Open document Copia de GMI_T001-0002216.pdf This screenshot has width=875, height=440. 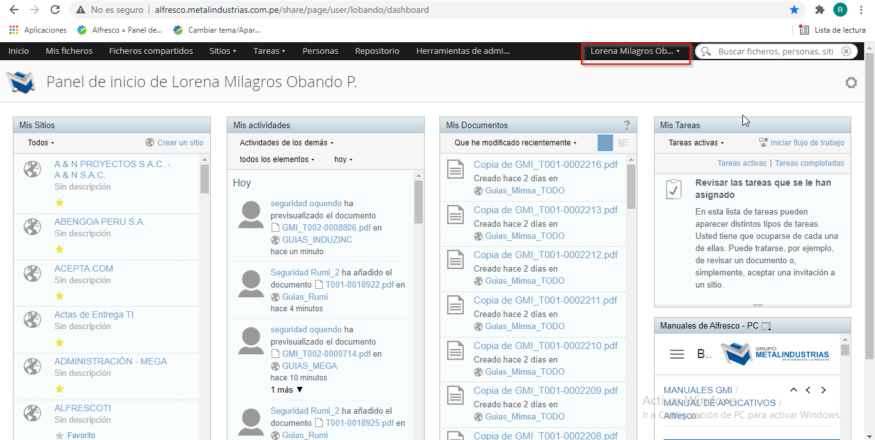(x=545, y=165)
